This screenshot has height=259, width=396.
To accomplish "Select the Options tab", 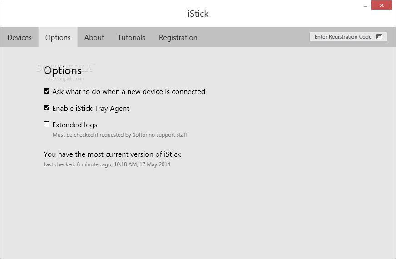I will 58,37.
